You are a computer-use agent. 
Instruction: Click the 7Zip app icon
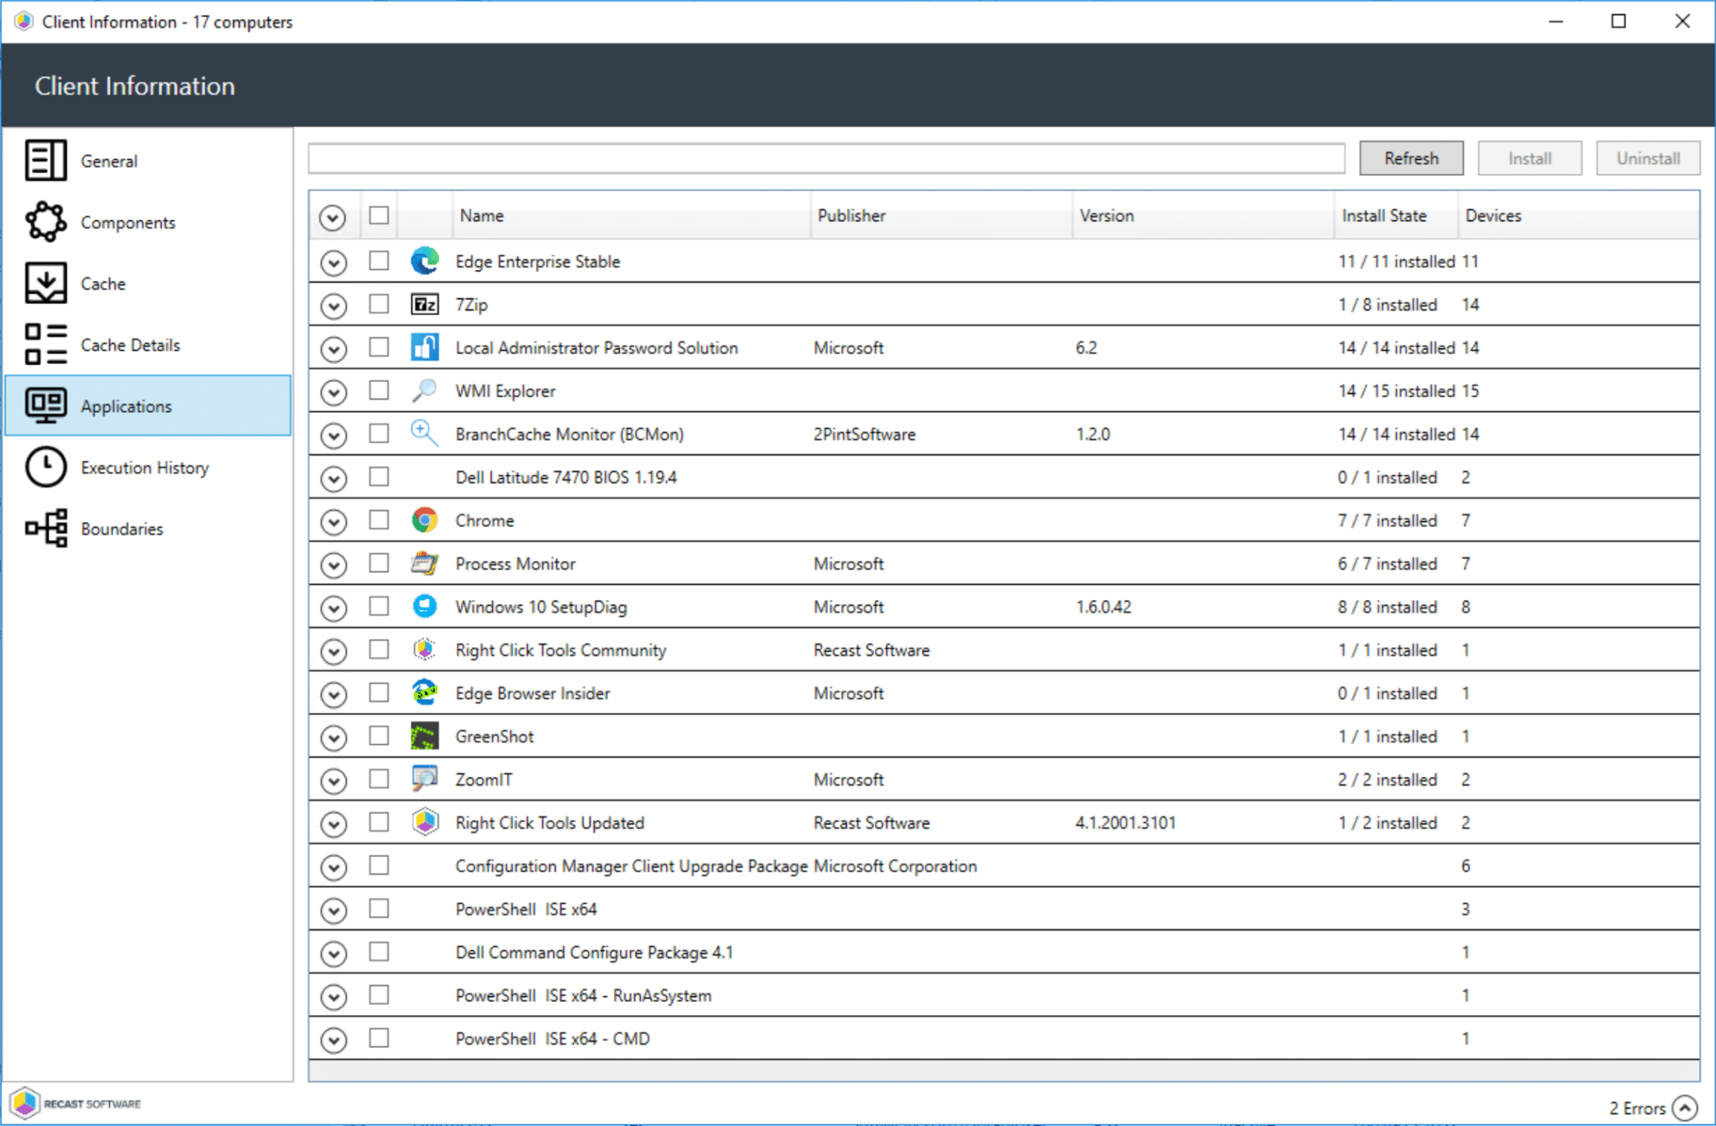425,304
